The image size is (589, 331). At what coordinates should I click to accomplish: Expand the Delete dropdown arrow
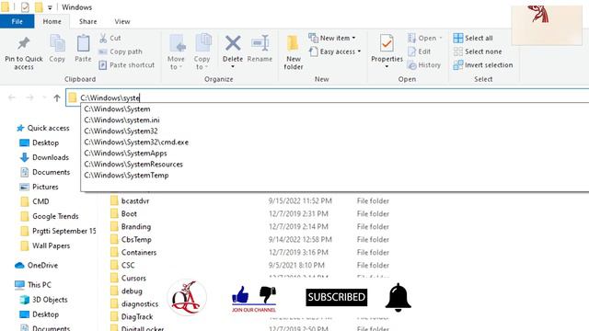[233, 67]
